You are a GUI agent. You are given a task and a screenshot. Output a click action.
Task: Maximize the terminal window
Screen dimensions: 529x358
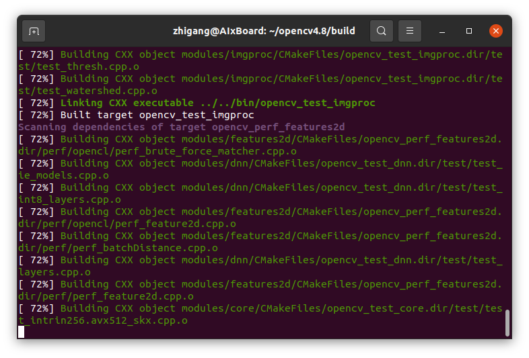[469, 31]
